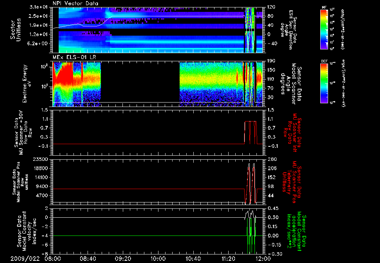Click the 11:20 time axis label
Image resolution: width=380 pixels, height=263 pixels.
pos(228,259)
